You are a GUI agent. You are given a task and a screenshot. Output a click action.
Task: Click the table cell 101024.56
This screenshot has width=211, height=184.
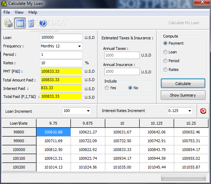[x=88, y=167]
